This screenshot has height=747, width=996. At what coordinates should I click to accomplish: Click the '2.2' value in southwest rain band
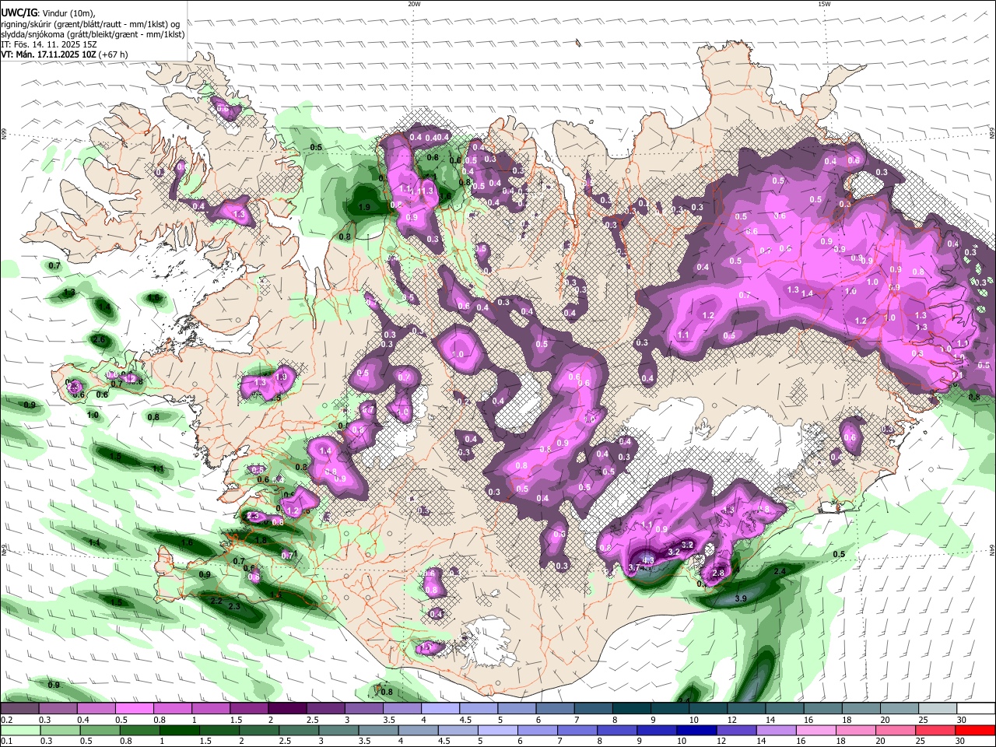pyautogui.click(x=216, y=601)
